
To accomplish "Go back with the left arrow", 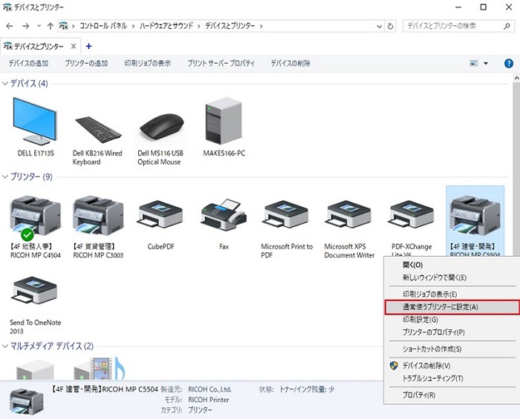I will coord(10,26).
